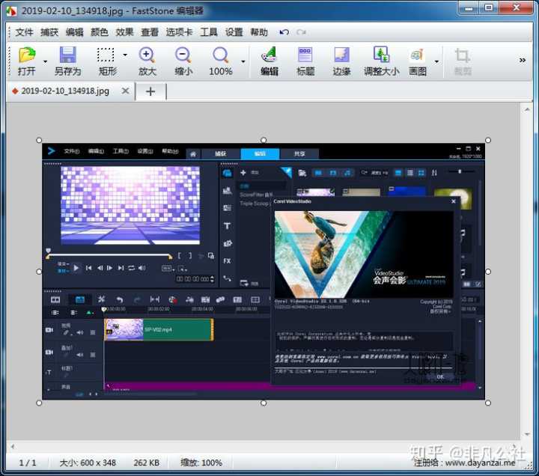Open the 文件 menu
Image resolution: width=539 pixels, height=476 pixels.
(25, 32)
